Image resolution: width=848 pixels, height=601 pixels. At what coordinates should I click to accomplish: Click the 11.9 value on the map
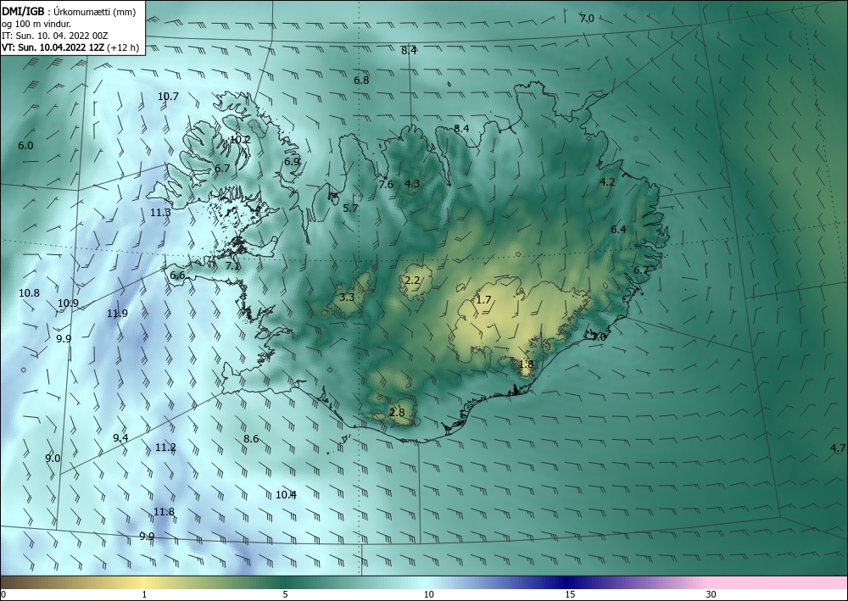click(117, 313)
